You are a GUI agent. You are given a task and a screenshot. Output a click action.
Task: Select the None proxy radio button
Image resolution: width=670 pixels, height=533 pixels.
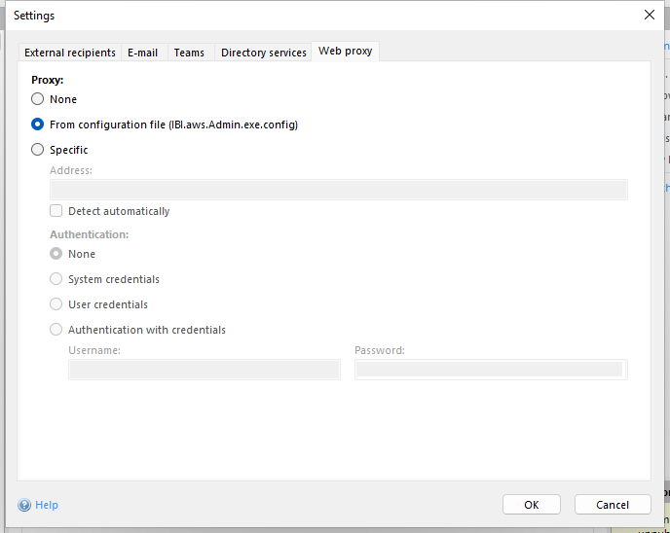(38, 99)
